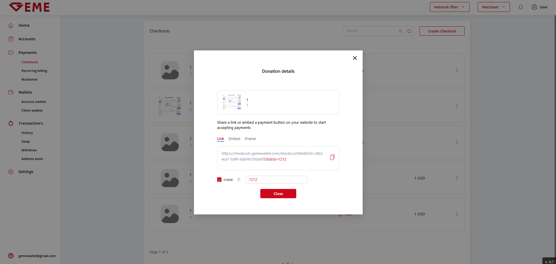Copy the checkout link to clipboard
This screenshot has height=264, width=556.
(x=332, y=157)
